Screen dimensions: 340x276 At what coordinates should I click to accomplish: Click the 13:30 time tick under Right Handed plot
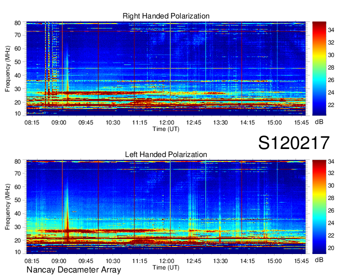[220, 122]
